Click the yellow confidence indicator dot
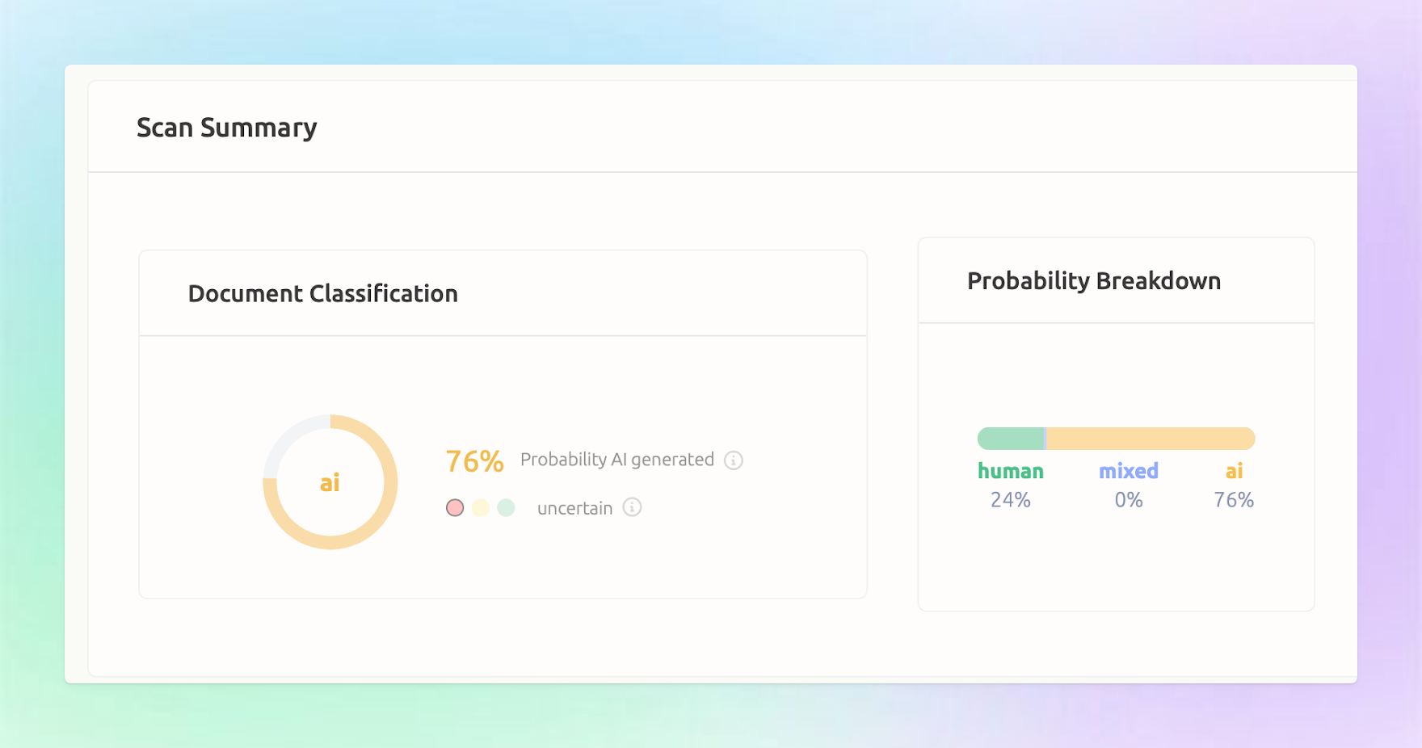This screenshot has width=1422, height=748. point(481,507)
